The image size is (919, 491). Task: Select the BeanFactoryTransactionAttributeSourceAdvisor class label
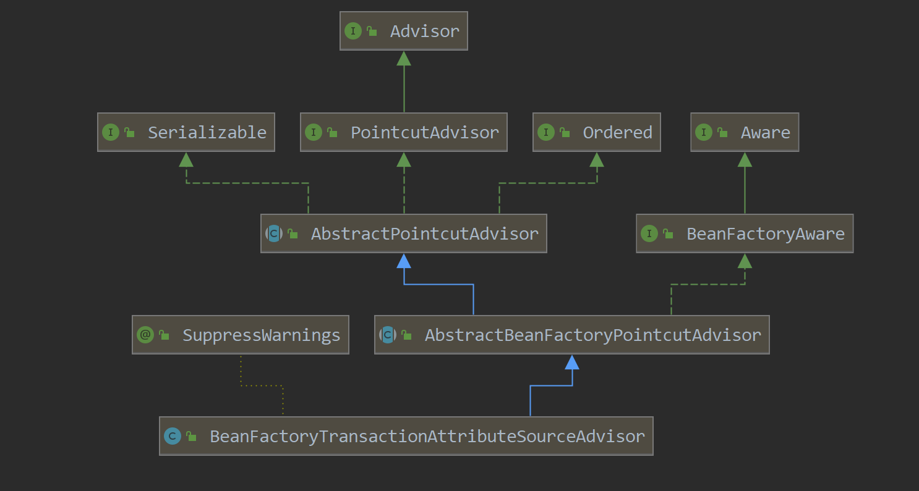(x=427, y=436)
